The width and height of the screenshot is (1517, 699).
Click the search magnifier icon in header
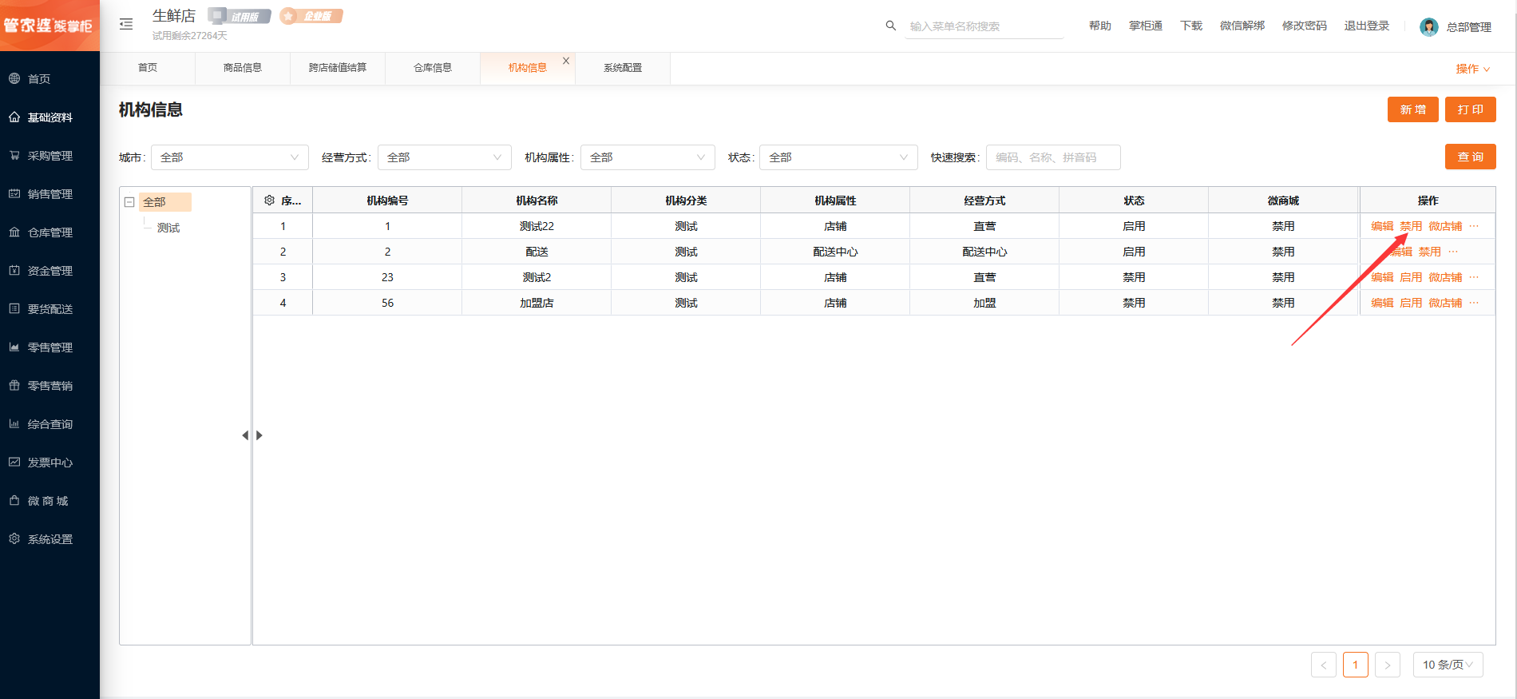point(891,26)
